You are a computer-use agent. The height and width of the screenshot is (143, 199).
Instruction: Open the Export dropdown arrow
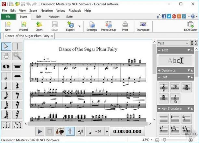79,26
